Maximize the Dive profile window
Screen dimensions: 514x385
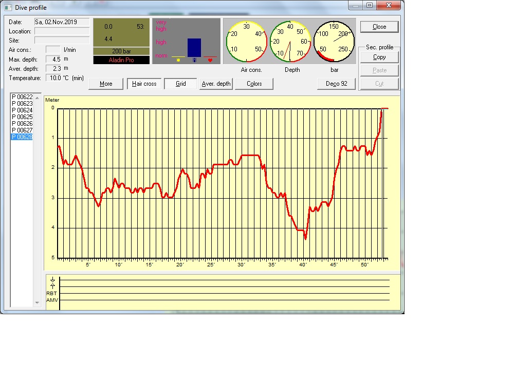(370, 5)
